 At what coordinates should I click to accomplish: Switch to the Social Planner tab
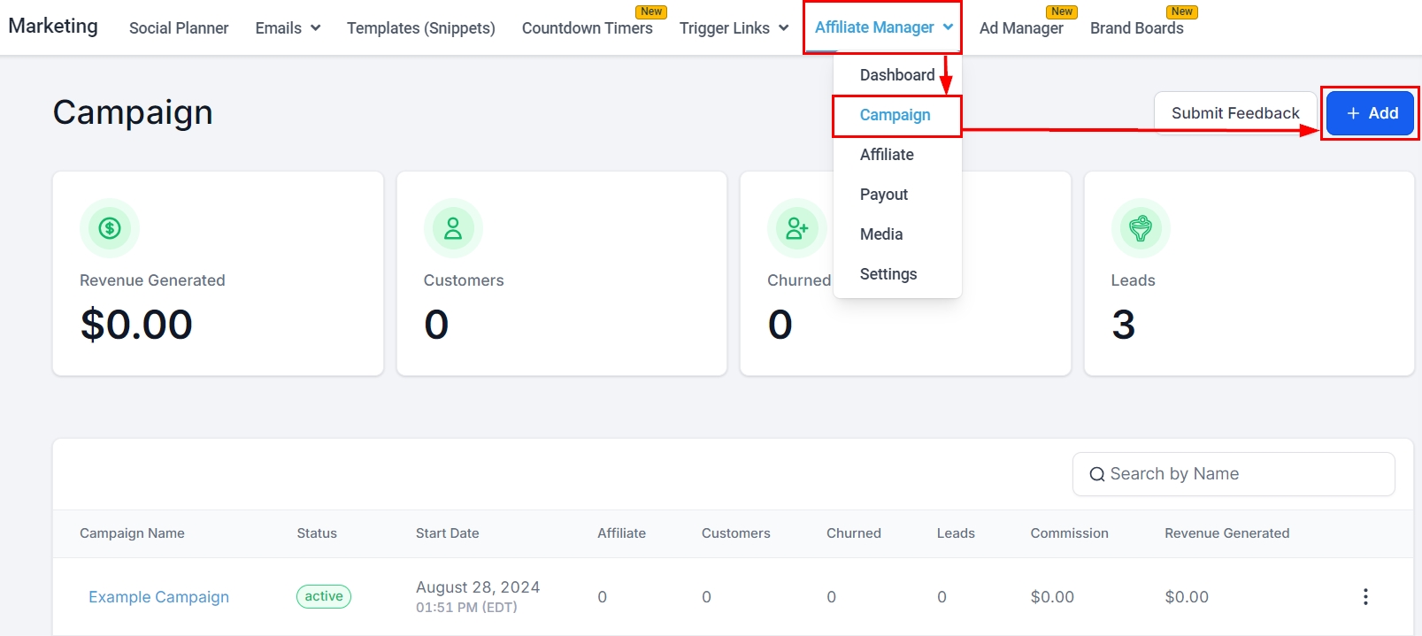tap(179, 28)
